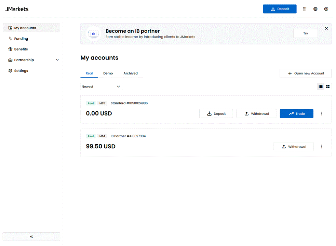Open more options for Standard account

click(321, 113)
